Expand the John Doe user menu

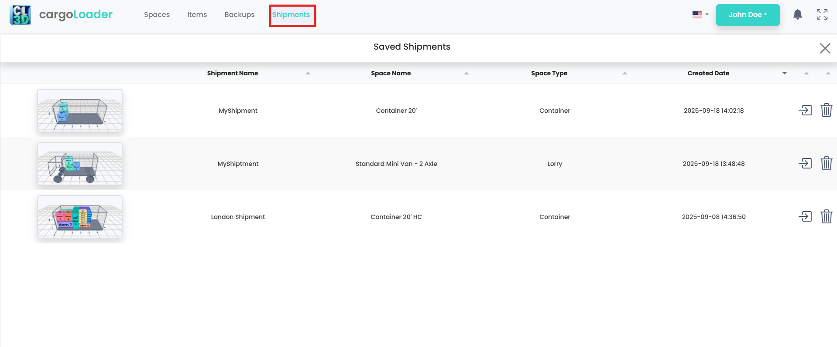pyautogui.click(x=747, y=15)
